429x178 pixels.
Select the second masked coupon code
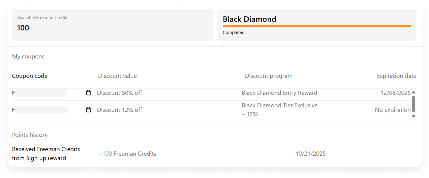40,109
